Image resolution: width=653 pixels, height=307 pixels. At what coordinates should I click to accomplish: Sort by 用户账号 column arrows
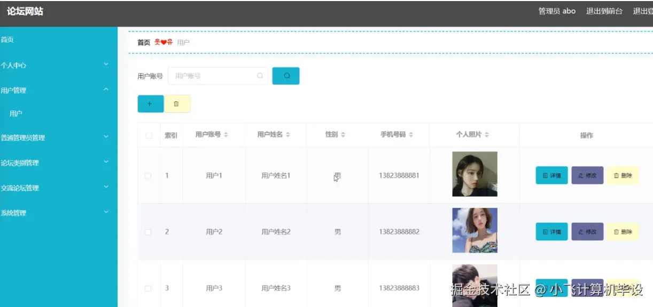click(x=226, y=135)
